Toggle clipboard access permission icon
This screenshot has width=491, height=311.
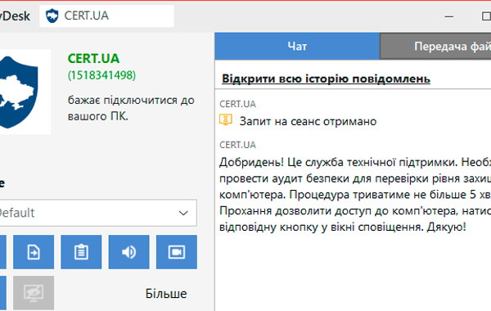(81, 252)
